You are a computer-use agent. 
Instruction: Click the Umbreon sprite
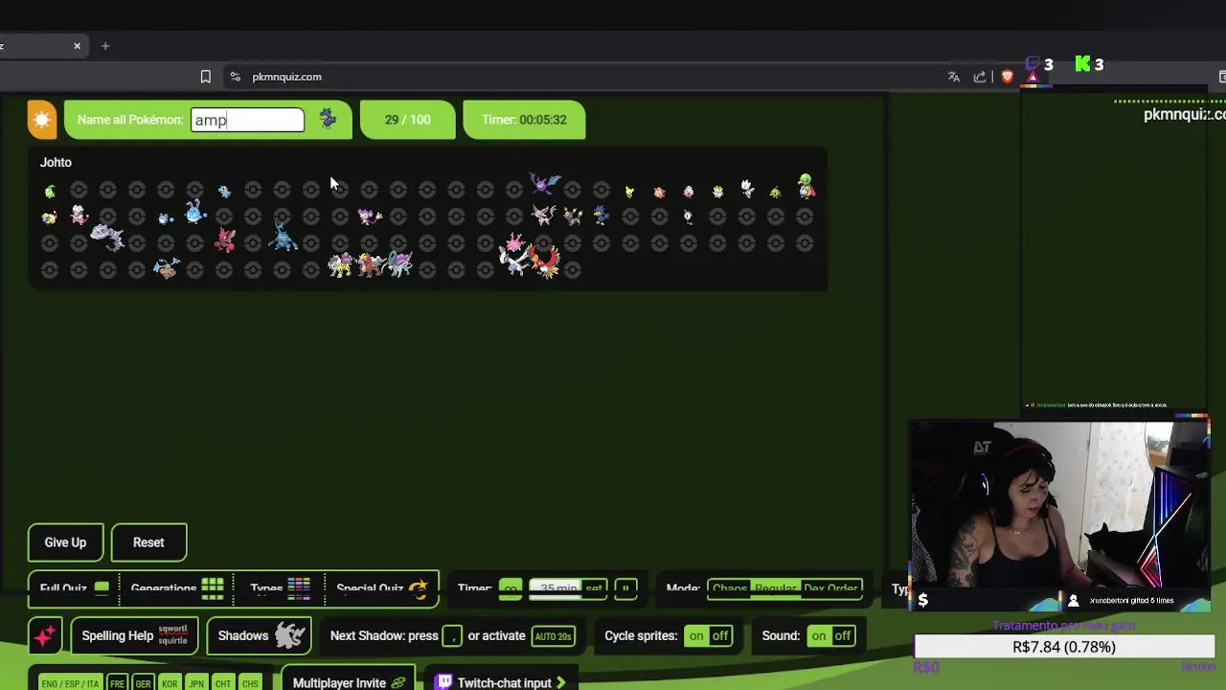click(573, 217)
